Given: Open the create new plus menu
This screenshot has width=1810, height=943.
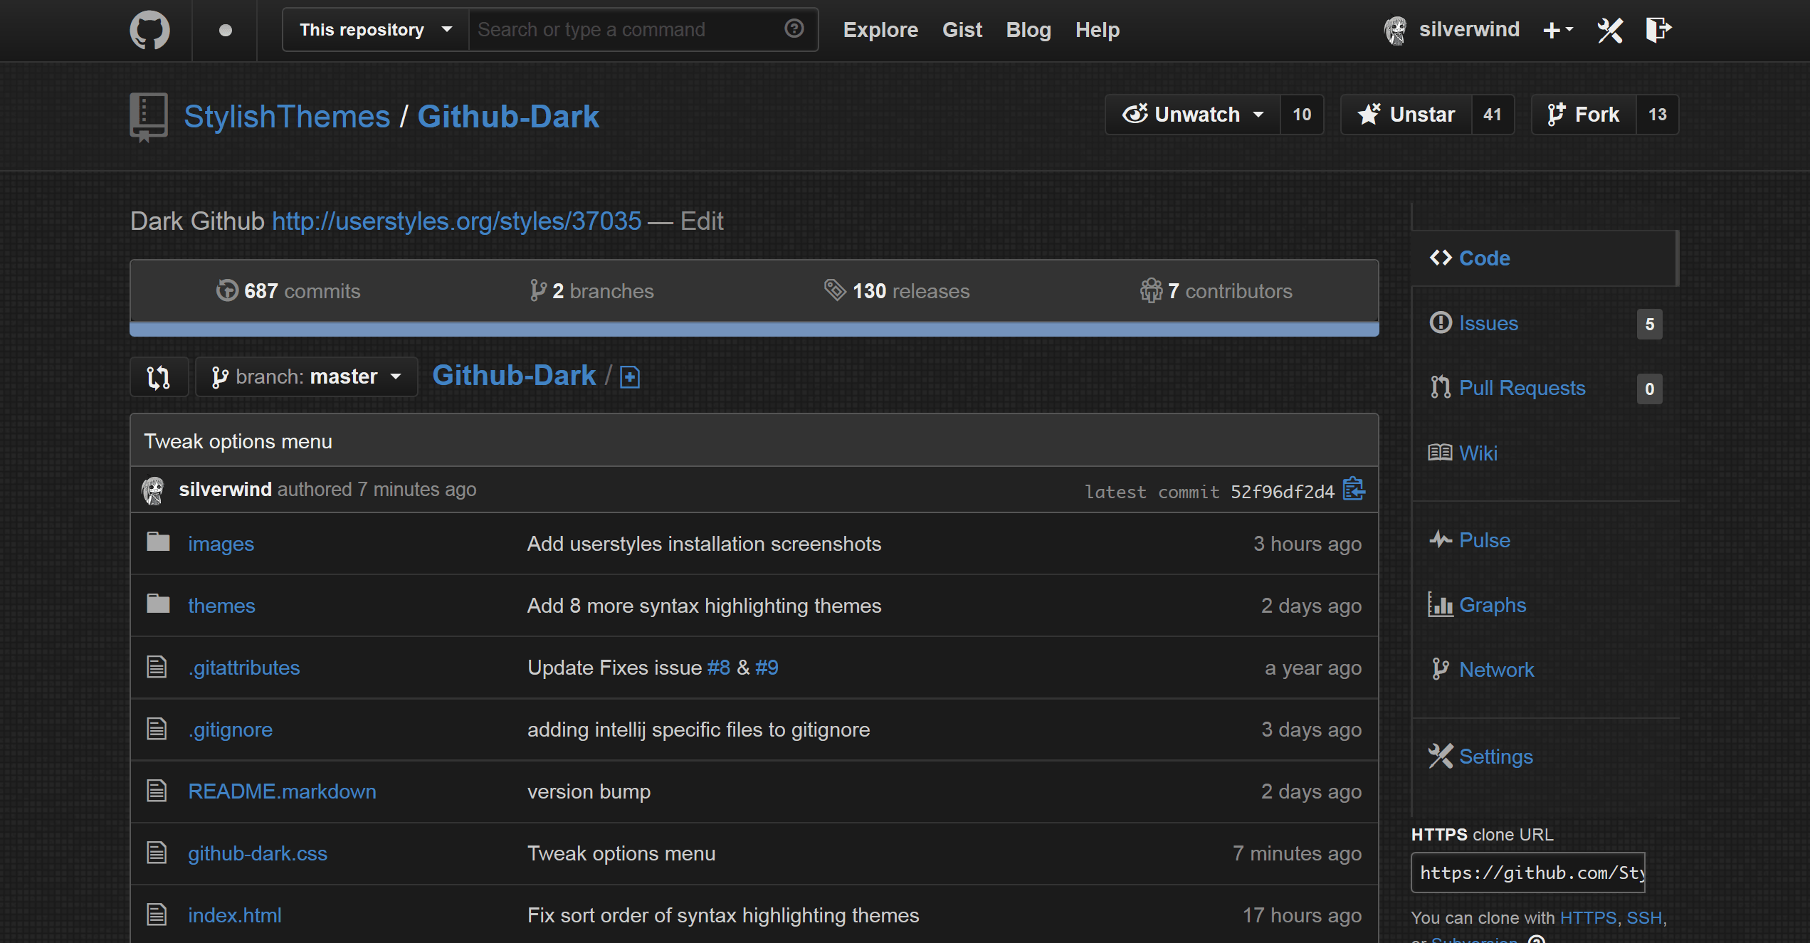Looking at the screenshot, I should (1557, 30).
